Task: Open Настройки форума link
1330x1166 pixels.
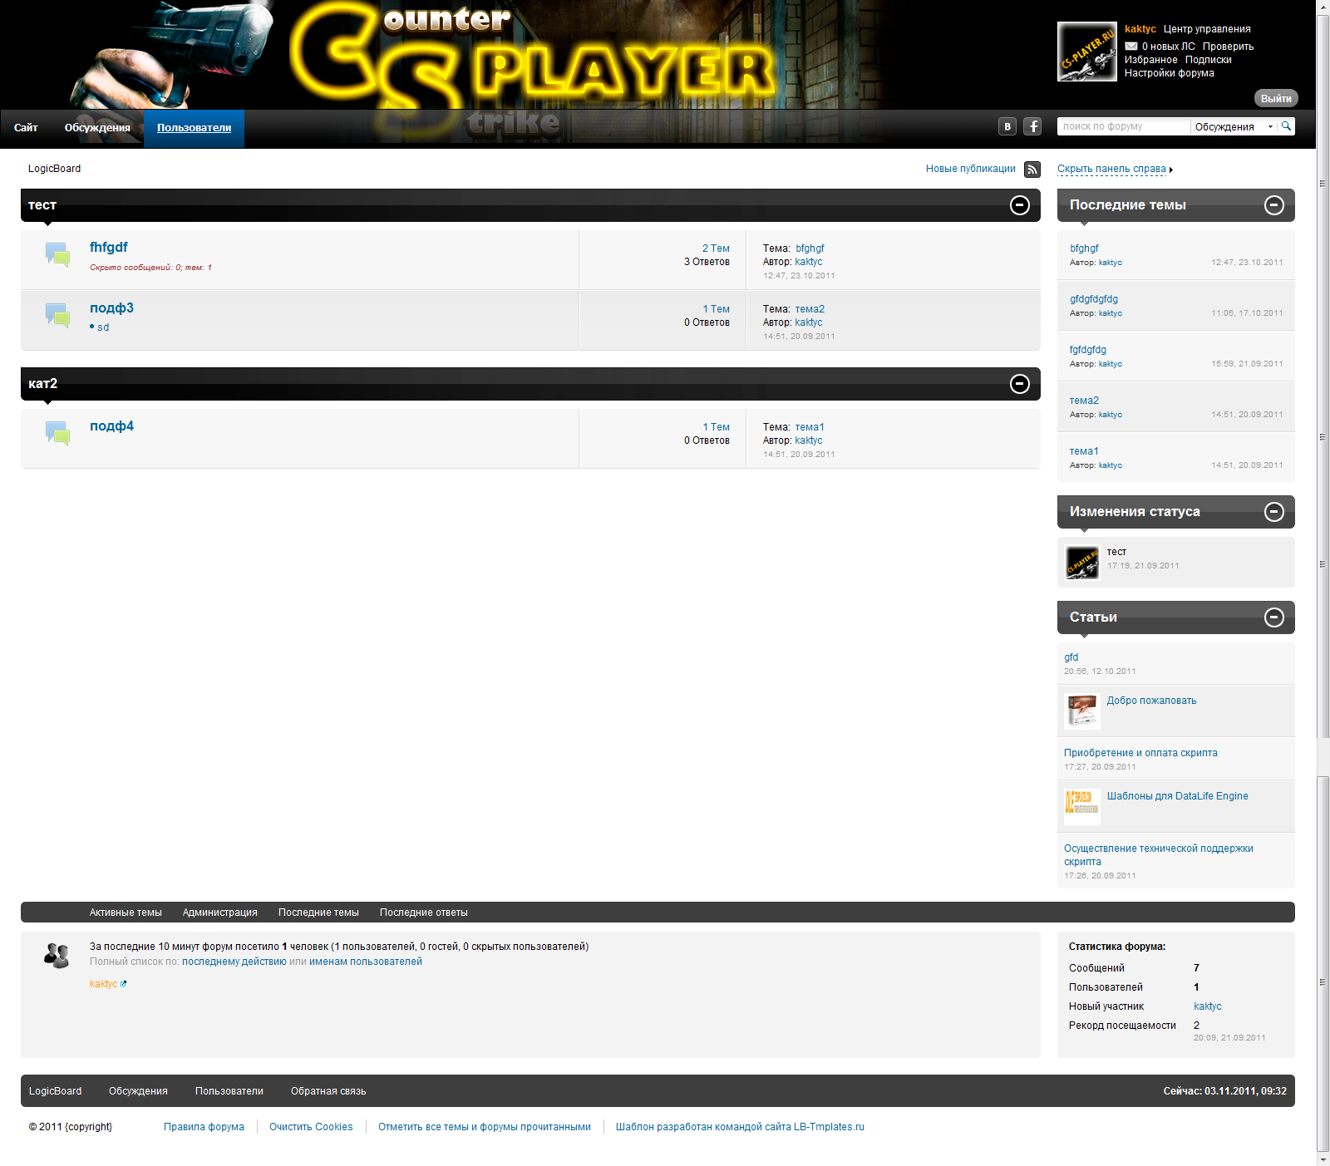Action: coord(1169,73)
